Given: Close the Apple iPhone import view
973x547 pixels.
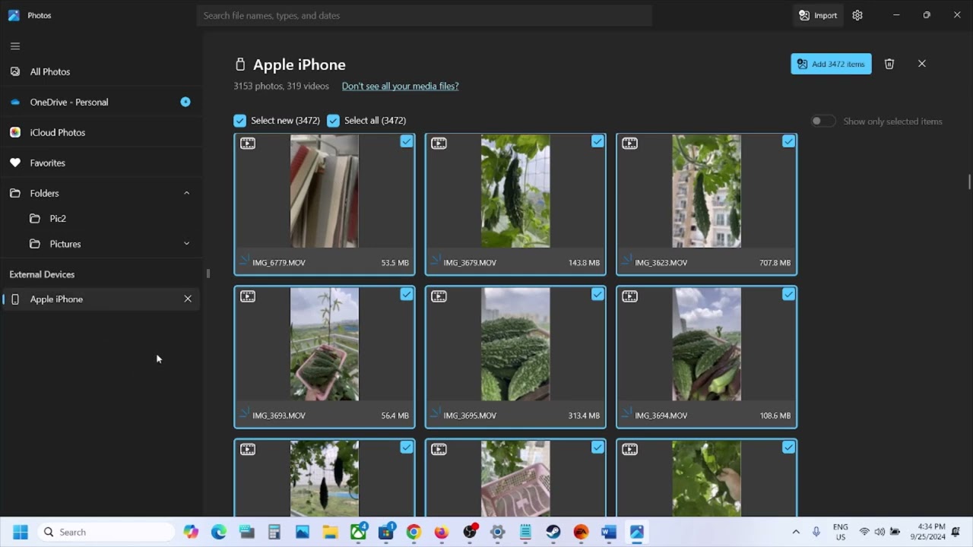Looking at the screenshot, I should (922, 64).
